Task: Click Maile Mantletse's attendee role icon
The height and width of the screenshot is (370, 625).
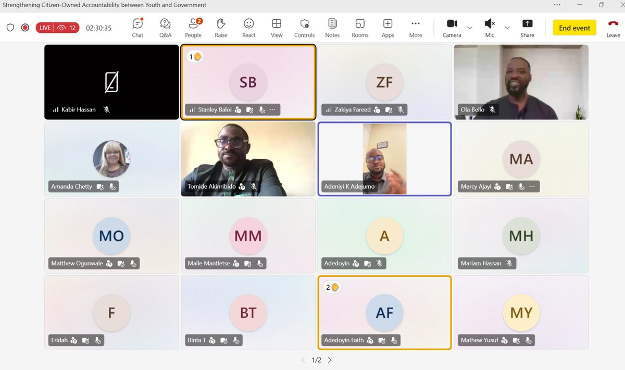Action: click(236, 264)
